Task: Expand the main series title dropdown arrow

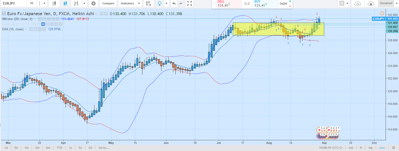Action: (96, 14)
